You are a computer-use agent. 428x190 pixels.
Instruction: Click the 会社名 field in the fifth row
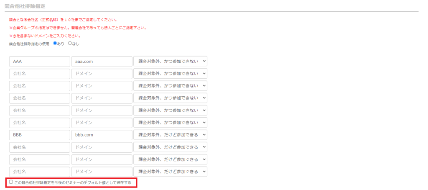pyautogui.click(x=39, y=110)
